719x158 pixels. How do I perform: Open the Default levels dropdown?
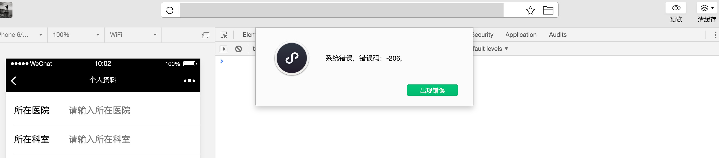click(x=490, y=49)
